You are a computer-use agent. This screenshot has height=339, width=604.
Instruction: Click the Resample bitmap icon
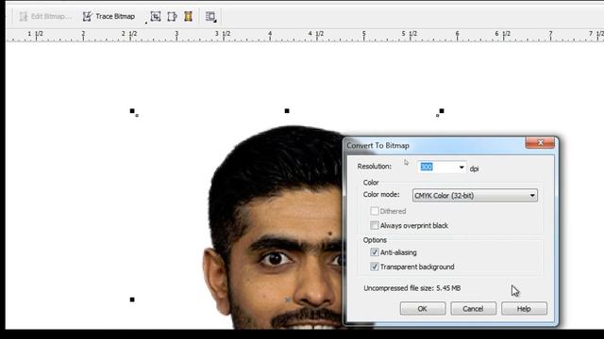coord(172,16)
